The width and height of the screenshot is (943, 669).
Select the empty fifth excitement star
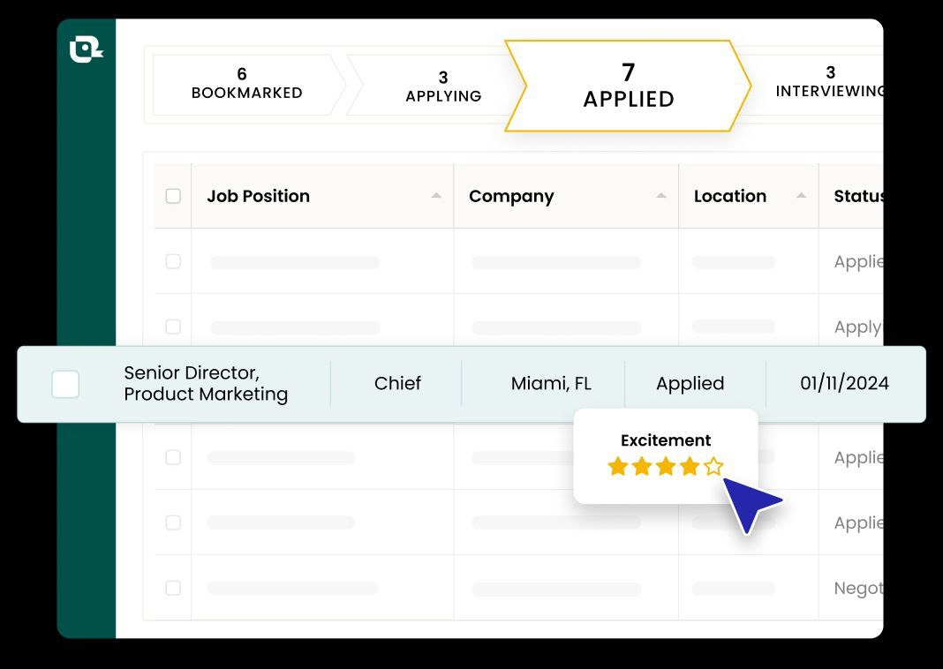713,466
